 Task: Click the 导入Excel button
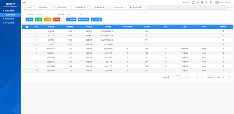(x=84, y=19)
